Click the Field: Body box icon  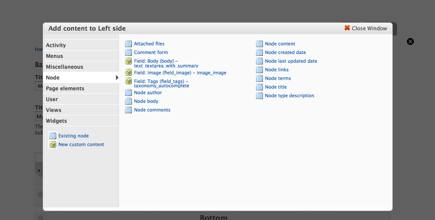point(128,61)
